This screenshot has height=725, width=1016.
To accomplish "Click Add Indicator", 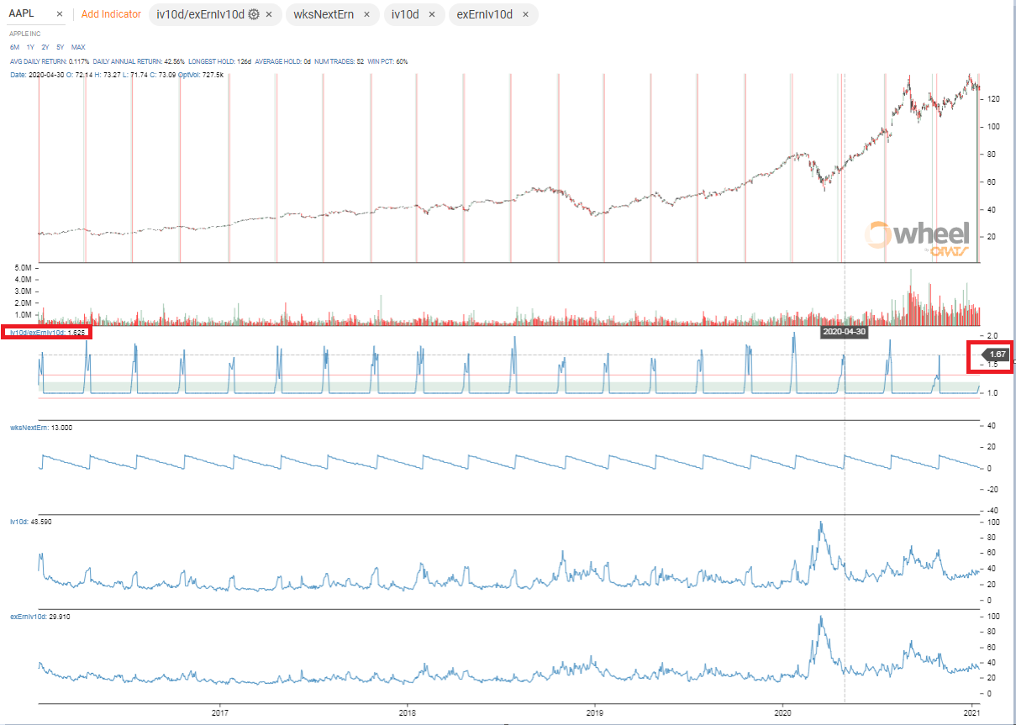I will [111, 14].
